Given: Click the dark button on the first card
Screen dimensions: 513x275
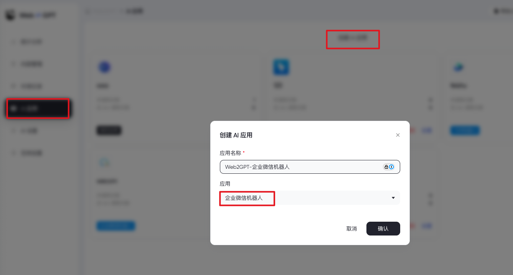Looking at the screenshot, I should click(109, 130).
